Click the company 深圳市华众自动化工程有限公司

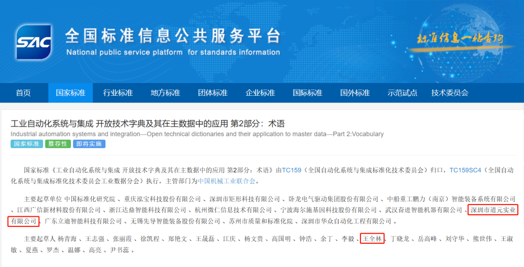click(x=346, y=222)
